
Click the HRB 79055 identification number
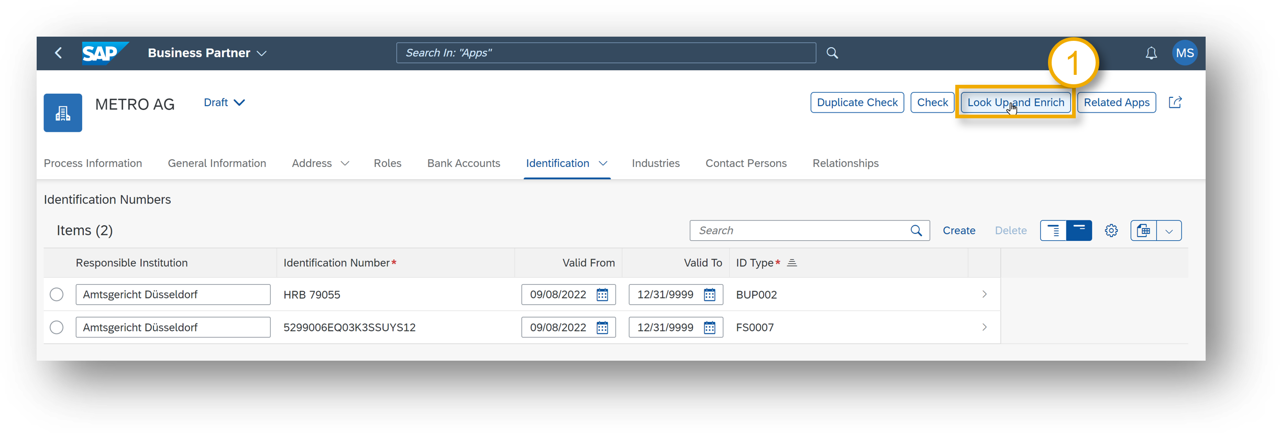coord(312,295)
